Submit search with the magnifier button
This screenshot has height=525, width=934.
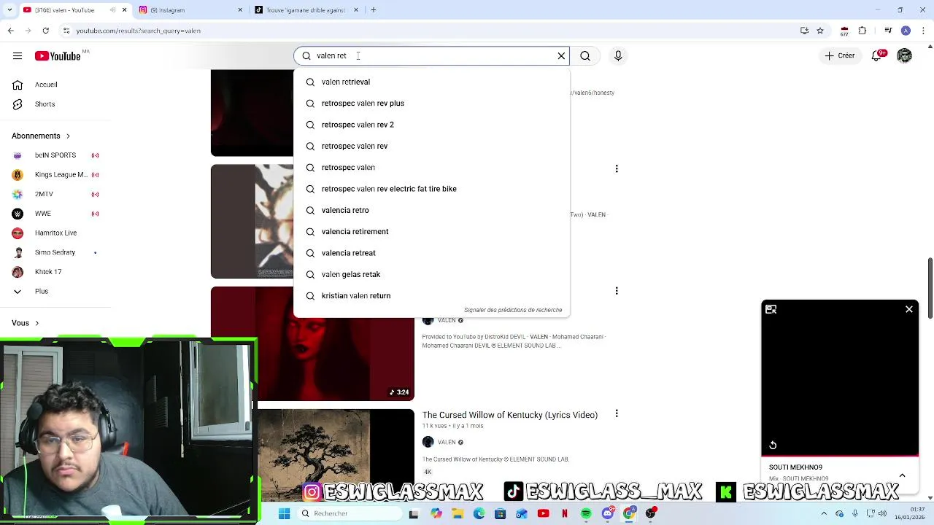(x=585, y=55)
